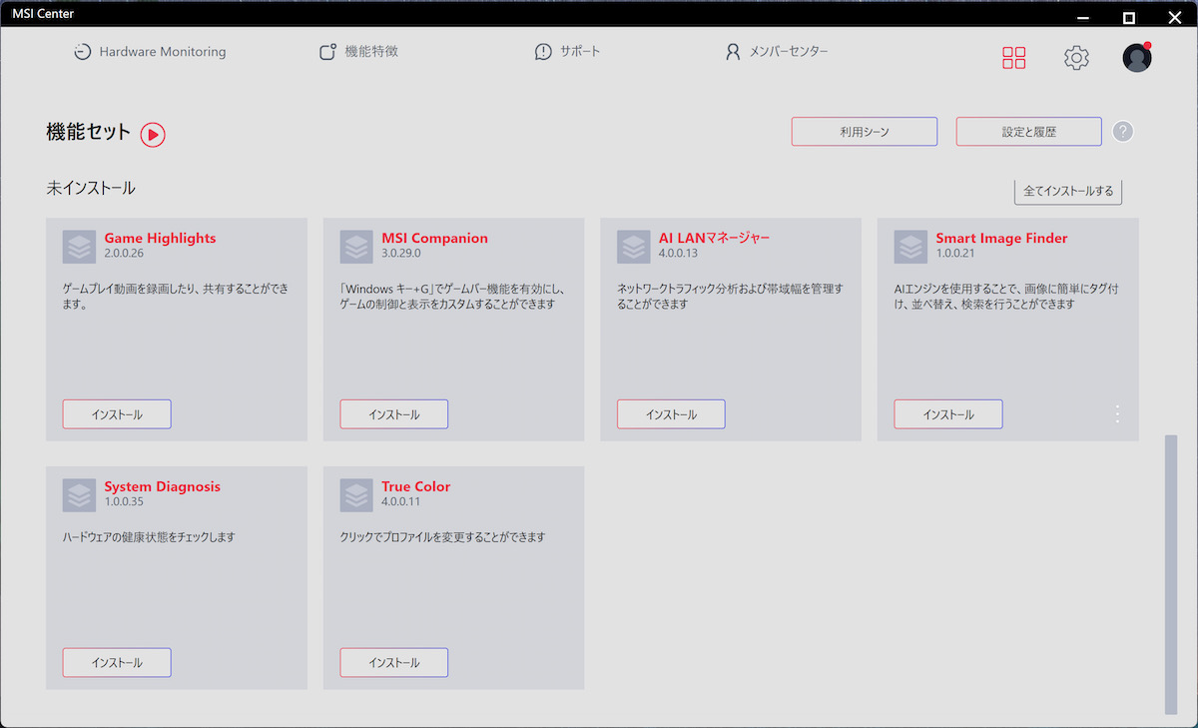Click the True Color title
Image resolution: width=1198 pixels, height=728 pixels.
pos(415,486)
